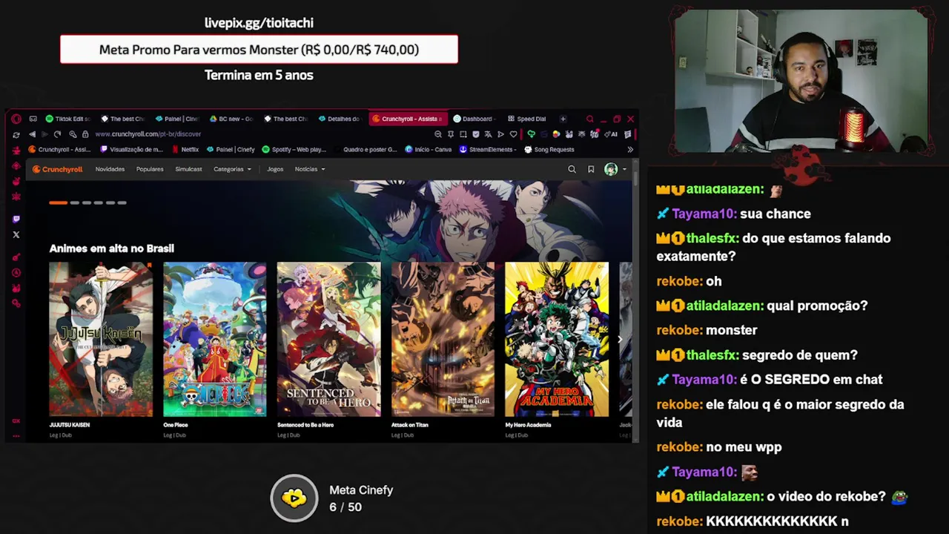Switch to the Tiktok Edit tab

tap(67, 119)
